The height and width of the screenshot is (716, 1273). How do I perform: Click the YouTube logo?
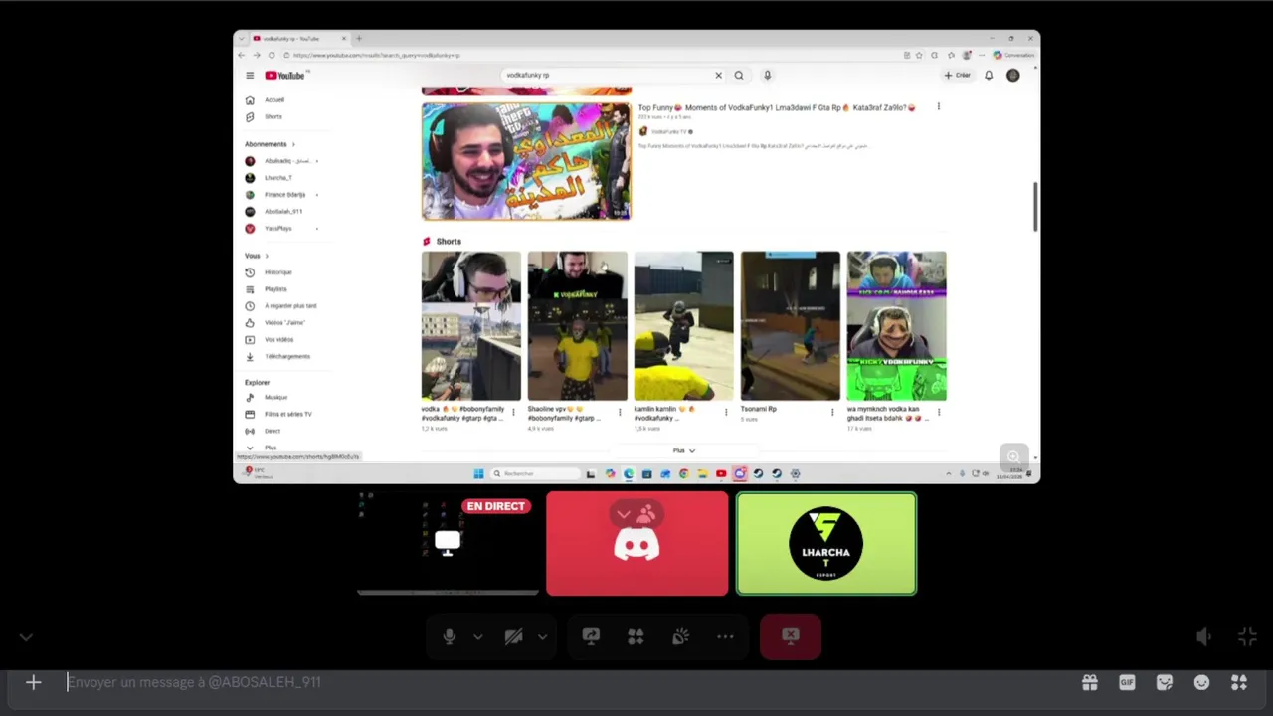tap(285, 76)
